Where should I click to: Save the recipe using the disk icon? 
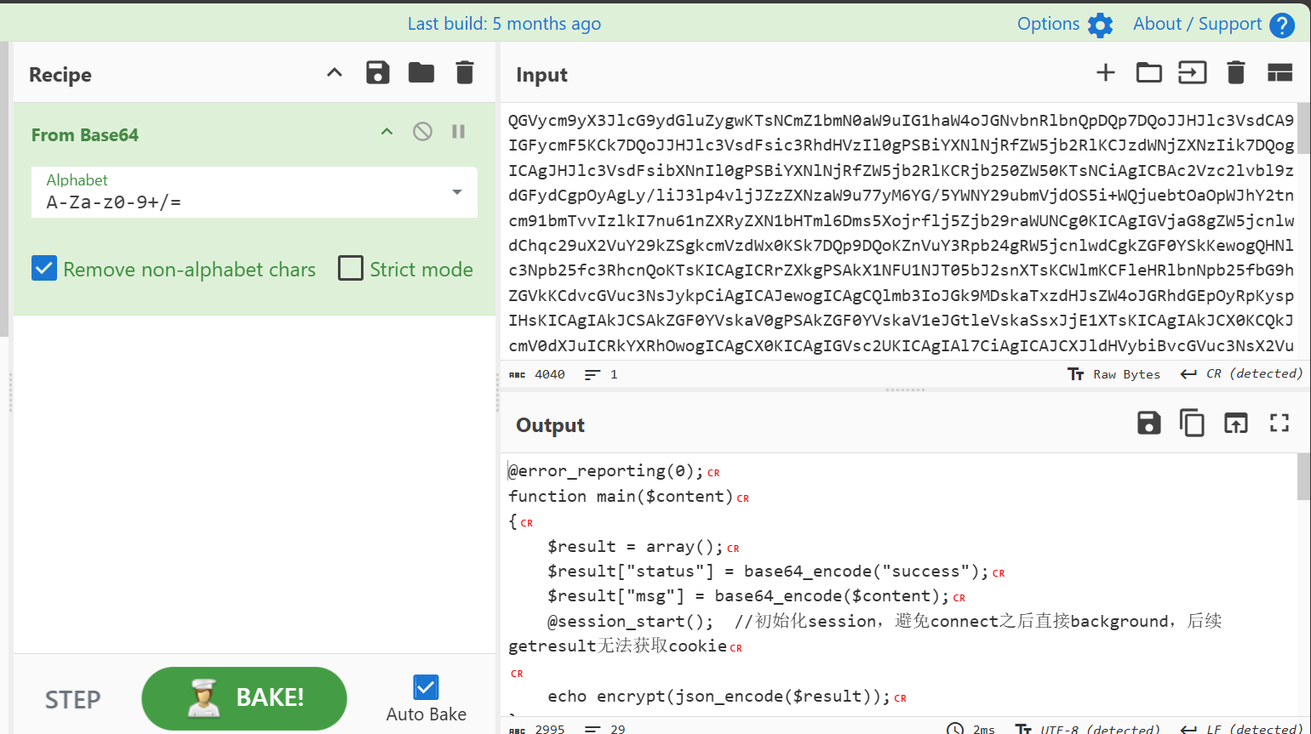coord(377,73)
